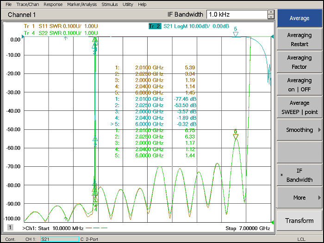Click S22 marker 5 readout value 1.44
The width and height of the screenshot is (324, 243).
[190, 156]
